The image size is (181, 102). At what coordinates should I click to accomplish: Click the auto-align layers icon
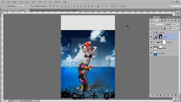[x=98, y=6]
